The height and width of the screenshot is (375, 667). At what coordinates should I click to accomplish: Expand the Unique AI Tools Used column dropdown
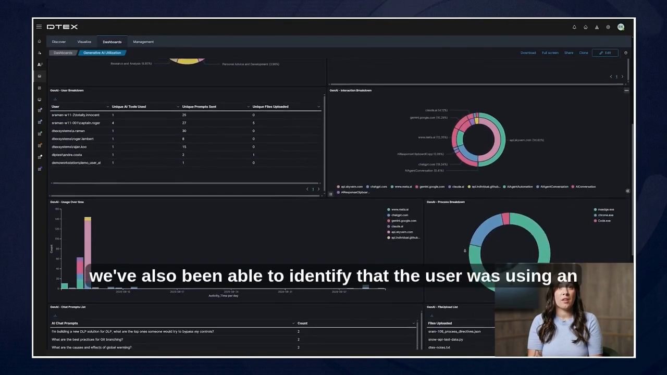click(x=178, y=107)
